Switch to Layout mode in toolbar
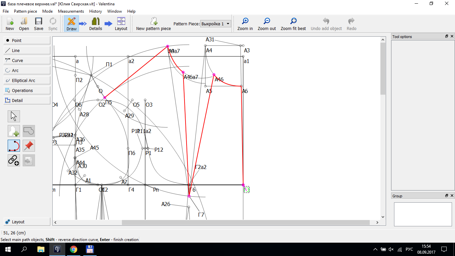This screenshot has height=256, width=455. pos(121,24)
